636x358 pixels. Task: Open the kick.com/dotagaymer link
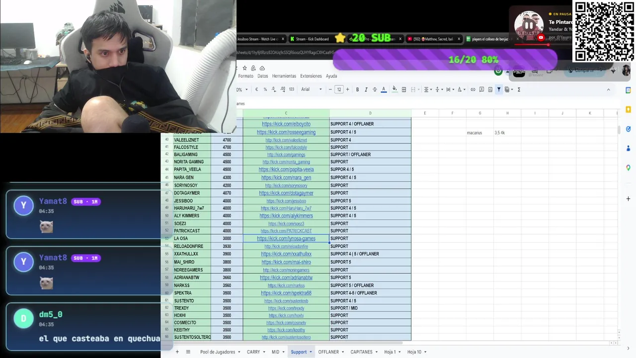[286, 193]
